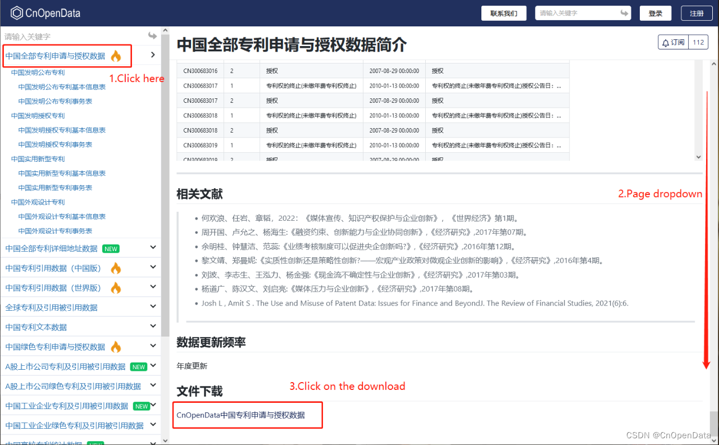Open 中国发明授权专利事务表
Viewport: 719px width, 445px height.
pyautogui.click(x=55, y=144)
